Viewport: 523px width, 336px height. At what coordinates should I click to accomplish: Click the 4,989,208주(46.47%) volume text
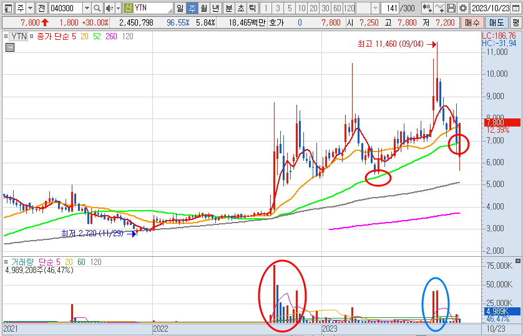39,270
